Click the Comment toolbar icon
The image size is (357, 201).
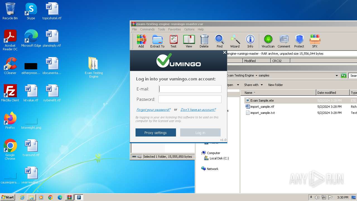[x=284, y=41]
